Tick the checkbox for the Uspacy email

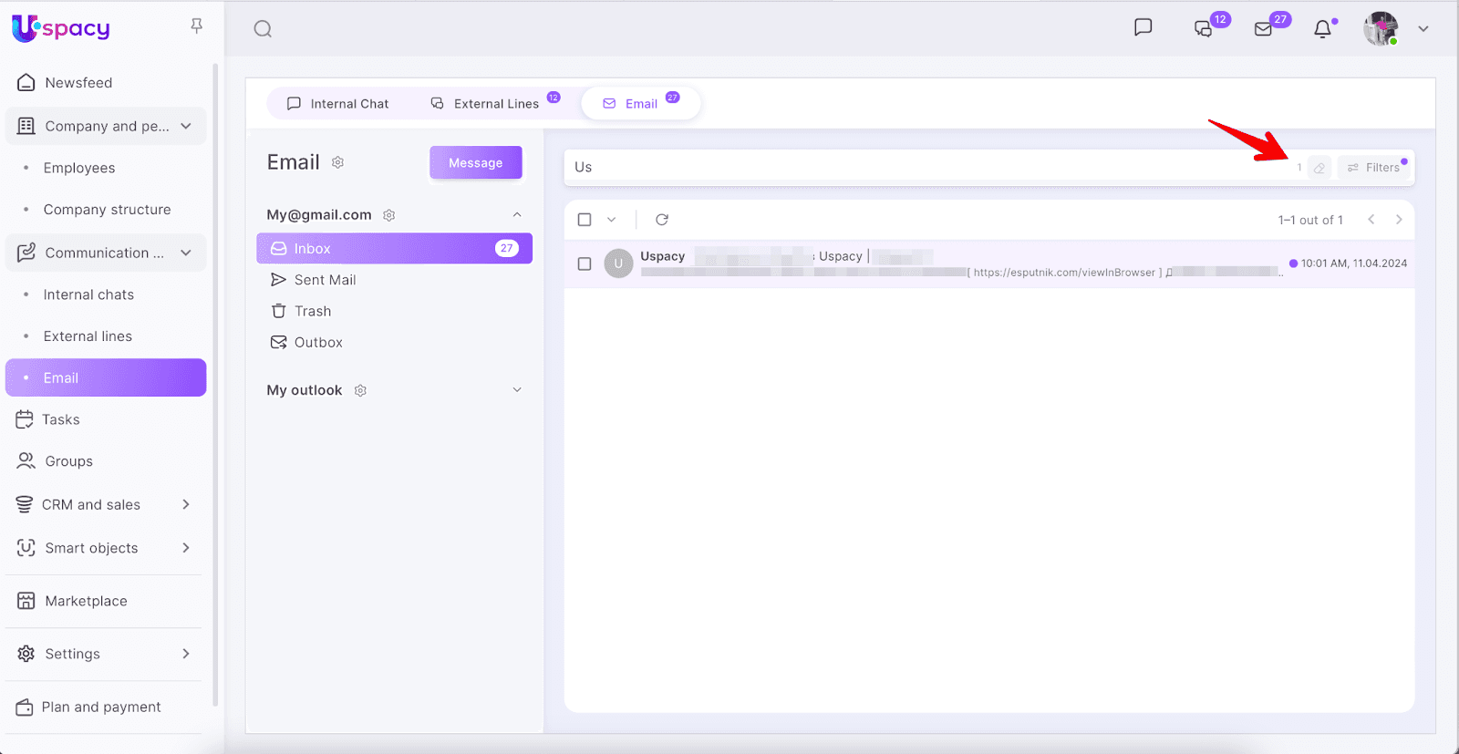[585, 263]
